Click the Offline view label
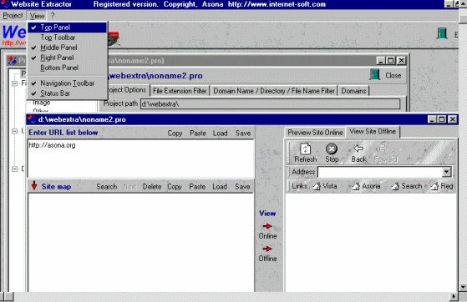 267,259
